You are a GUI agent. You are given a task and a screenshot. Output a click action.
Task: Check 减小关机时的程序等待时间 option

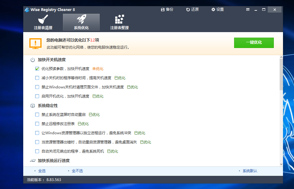click(x=37, y=78)
